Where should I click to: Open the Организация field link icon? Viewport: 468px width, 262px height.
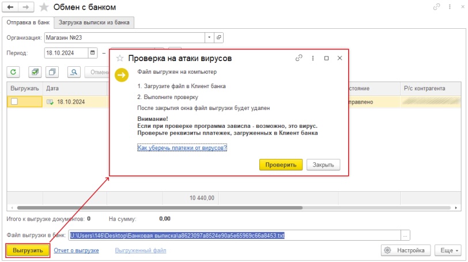(x=219, y=37)
